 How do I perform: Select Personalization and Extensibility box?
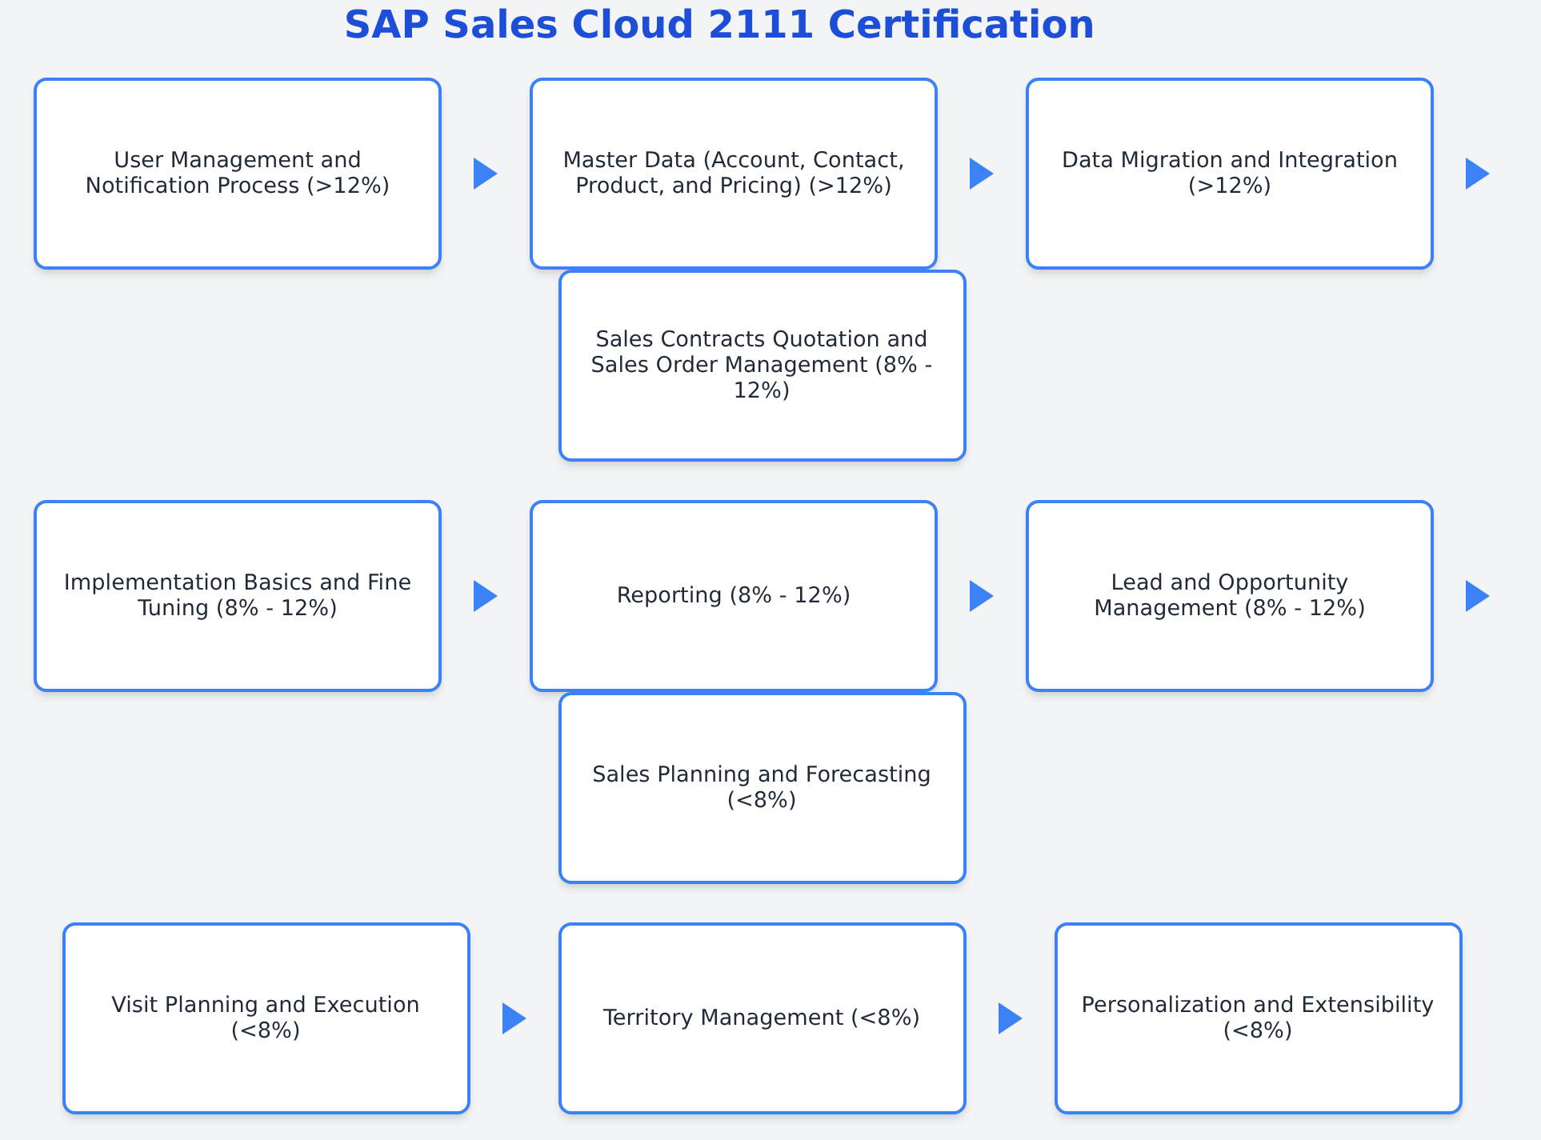1259,1018
